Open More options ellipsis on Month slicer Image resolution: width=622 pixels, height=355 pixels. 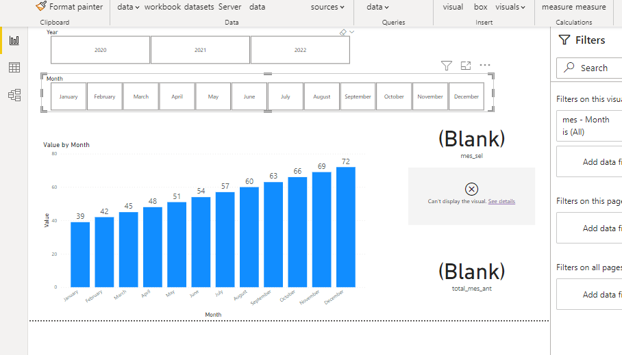point(485,65)
